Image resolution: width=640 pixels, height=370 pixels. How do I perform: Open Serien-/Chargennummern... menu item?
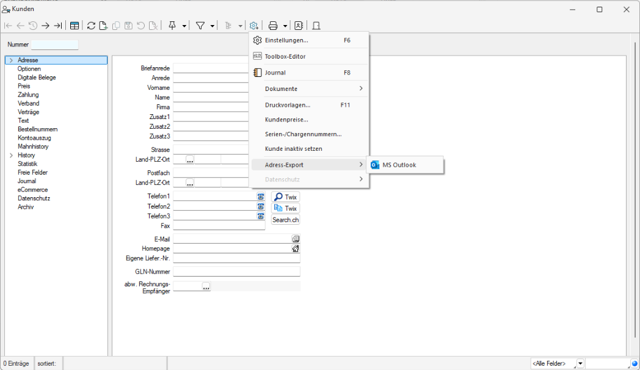coord(309,134)
